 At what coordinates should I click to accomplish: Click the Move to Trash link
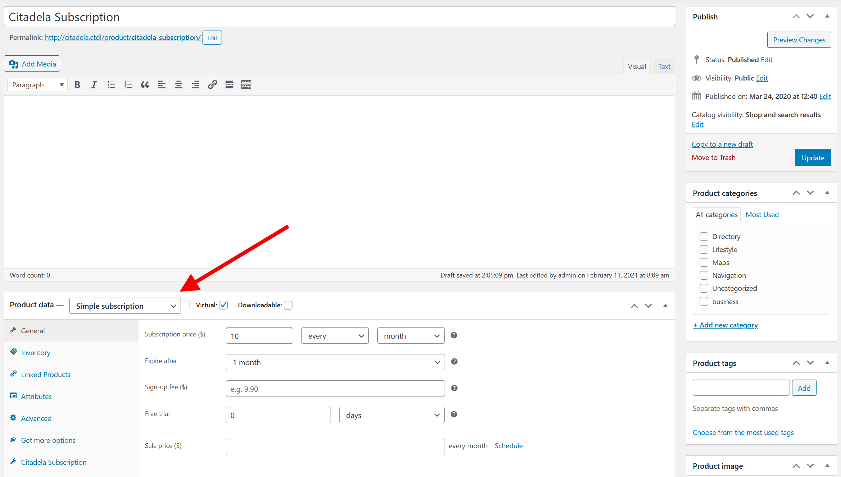pyautogui.click(x=713, y=157)
